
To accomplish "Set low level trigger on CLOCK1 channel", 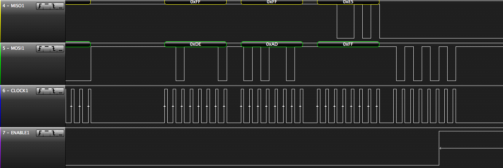I will tap(61, 91).
